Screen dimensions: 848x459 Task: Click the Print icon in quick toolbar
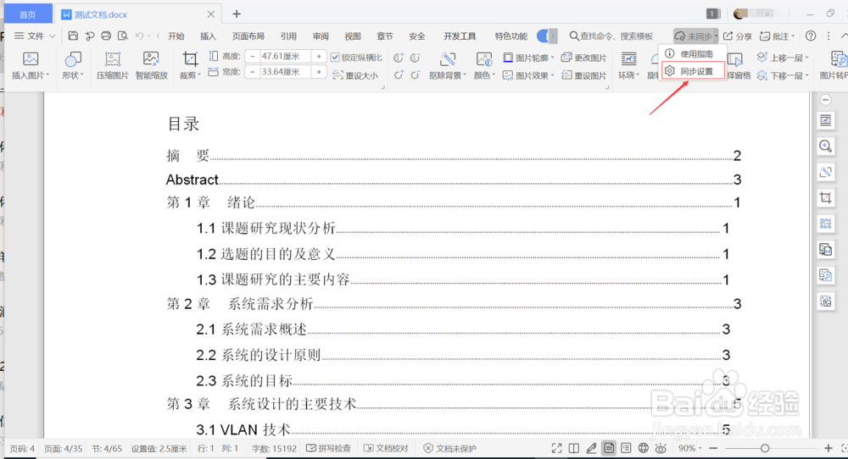[106, 36]
